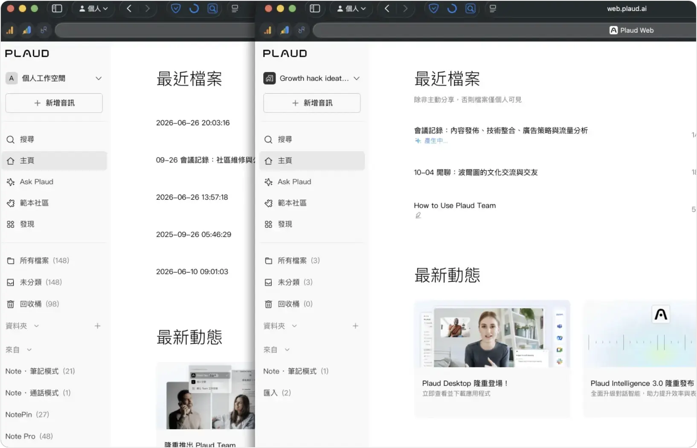Add new folder in right window sidebar
The width and height of the screenshot is (697, 448).
point(355,326)
